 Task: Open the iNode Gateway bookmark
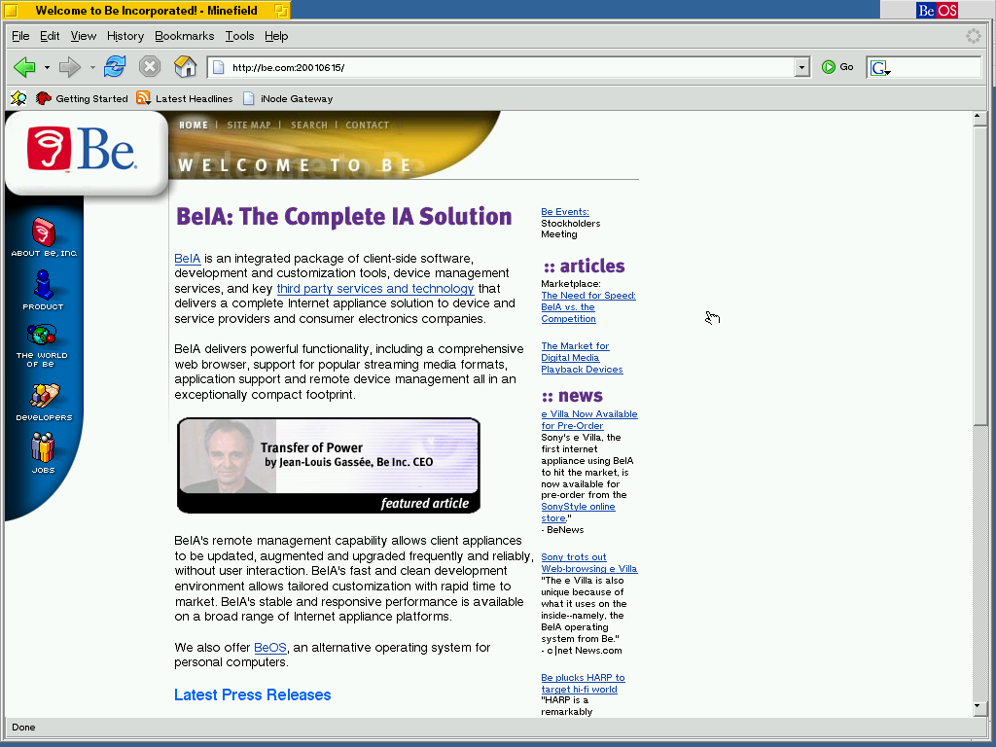pos(288,98)
